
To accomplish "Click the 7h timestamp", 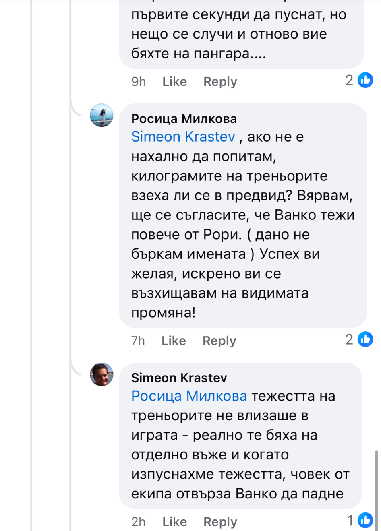I will pos(138,341).
